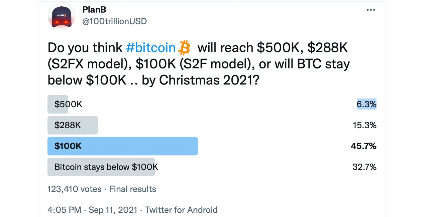Click the highlighted 6.3% result value
Viewport: 428px width, 217px height.
(366, 104)
